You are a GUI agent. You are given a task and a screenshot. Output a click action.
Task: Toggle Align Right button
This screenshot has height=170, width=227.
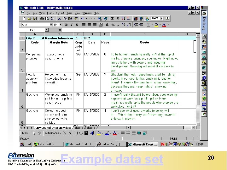pyautogui.click(x=95, y=25)
